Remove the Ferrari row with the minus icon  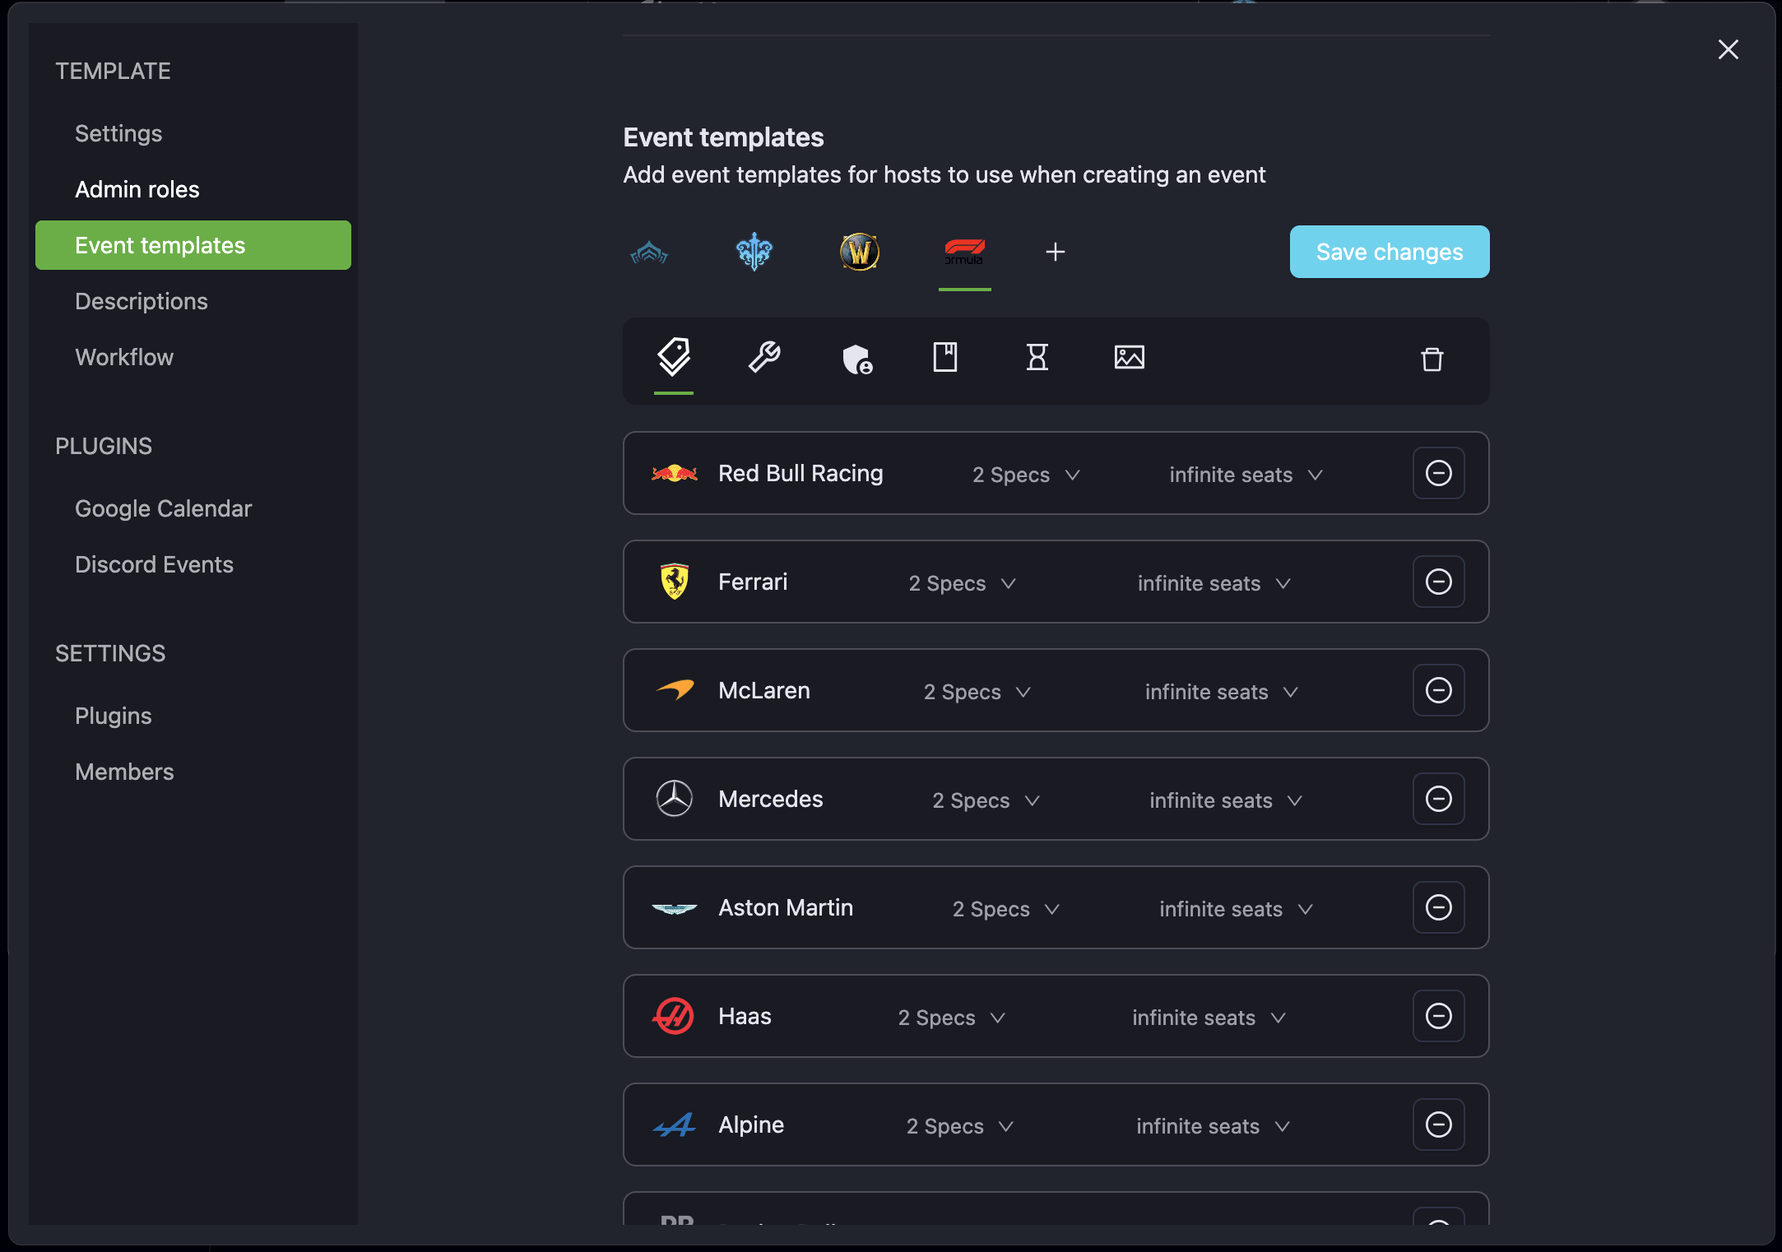click(x=1438, y=582)
